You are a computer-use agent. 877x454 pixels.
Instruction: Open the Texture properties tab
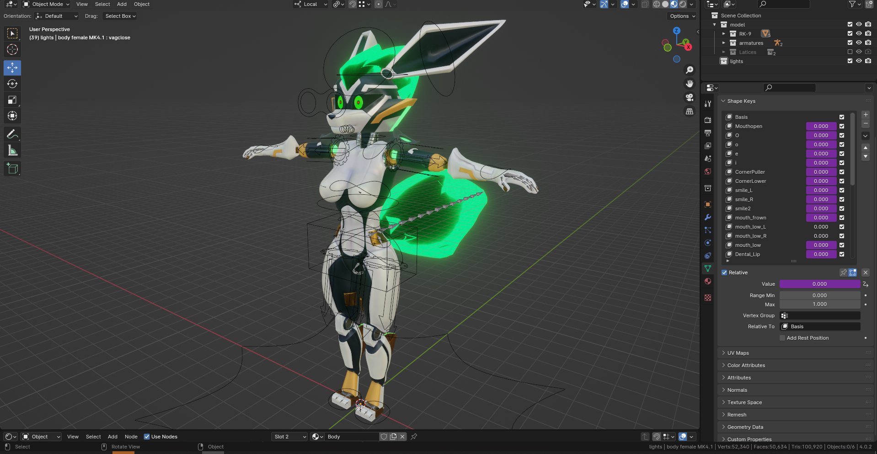click(708, 298)
